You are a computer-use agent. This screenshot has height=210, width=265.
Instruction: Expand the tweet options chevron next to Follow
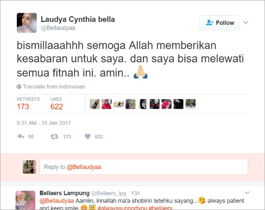[x=246, y=22]
